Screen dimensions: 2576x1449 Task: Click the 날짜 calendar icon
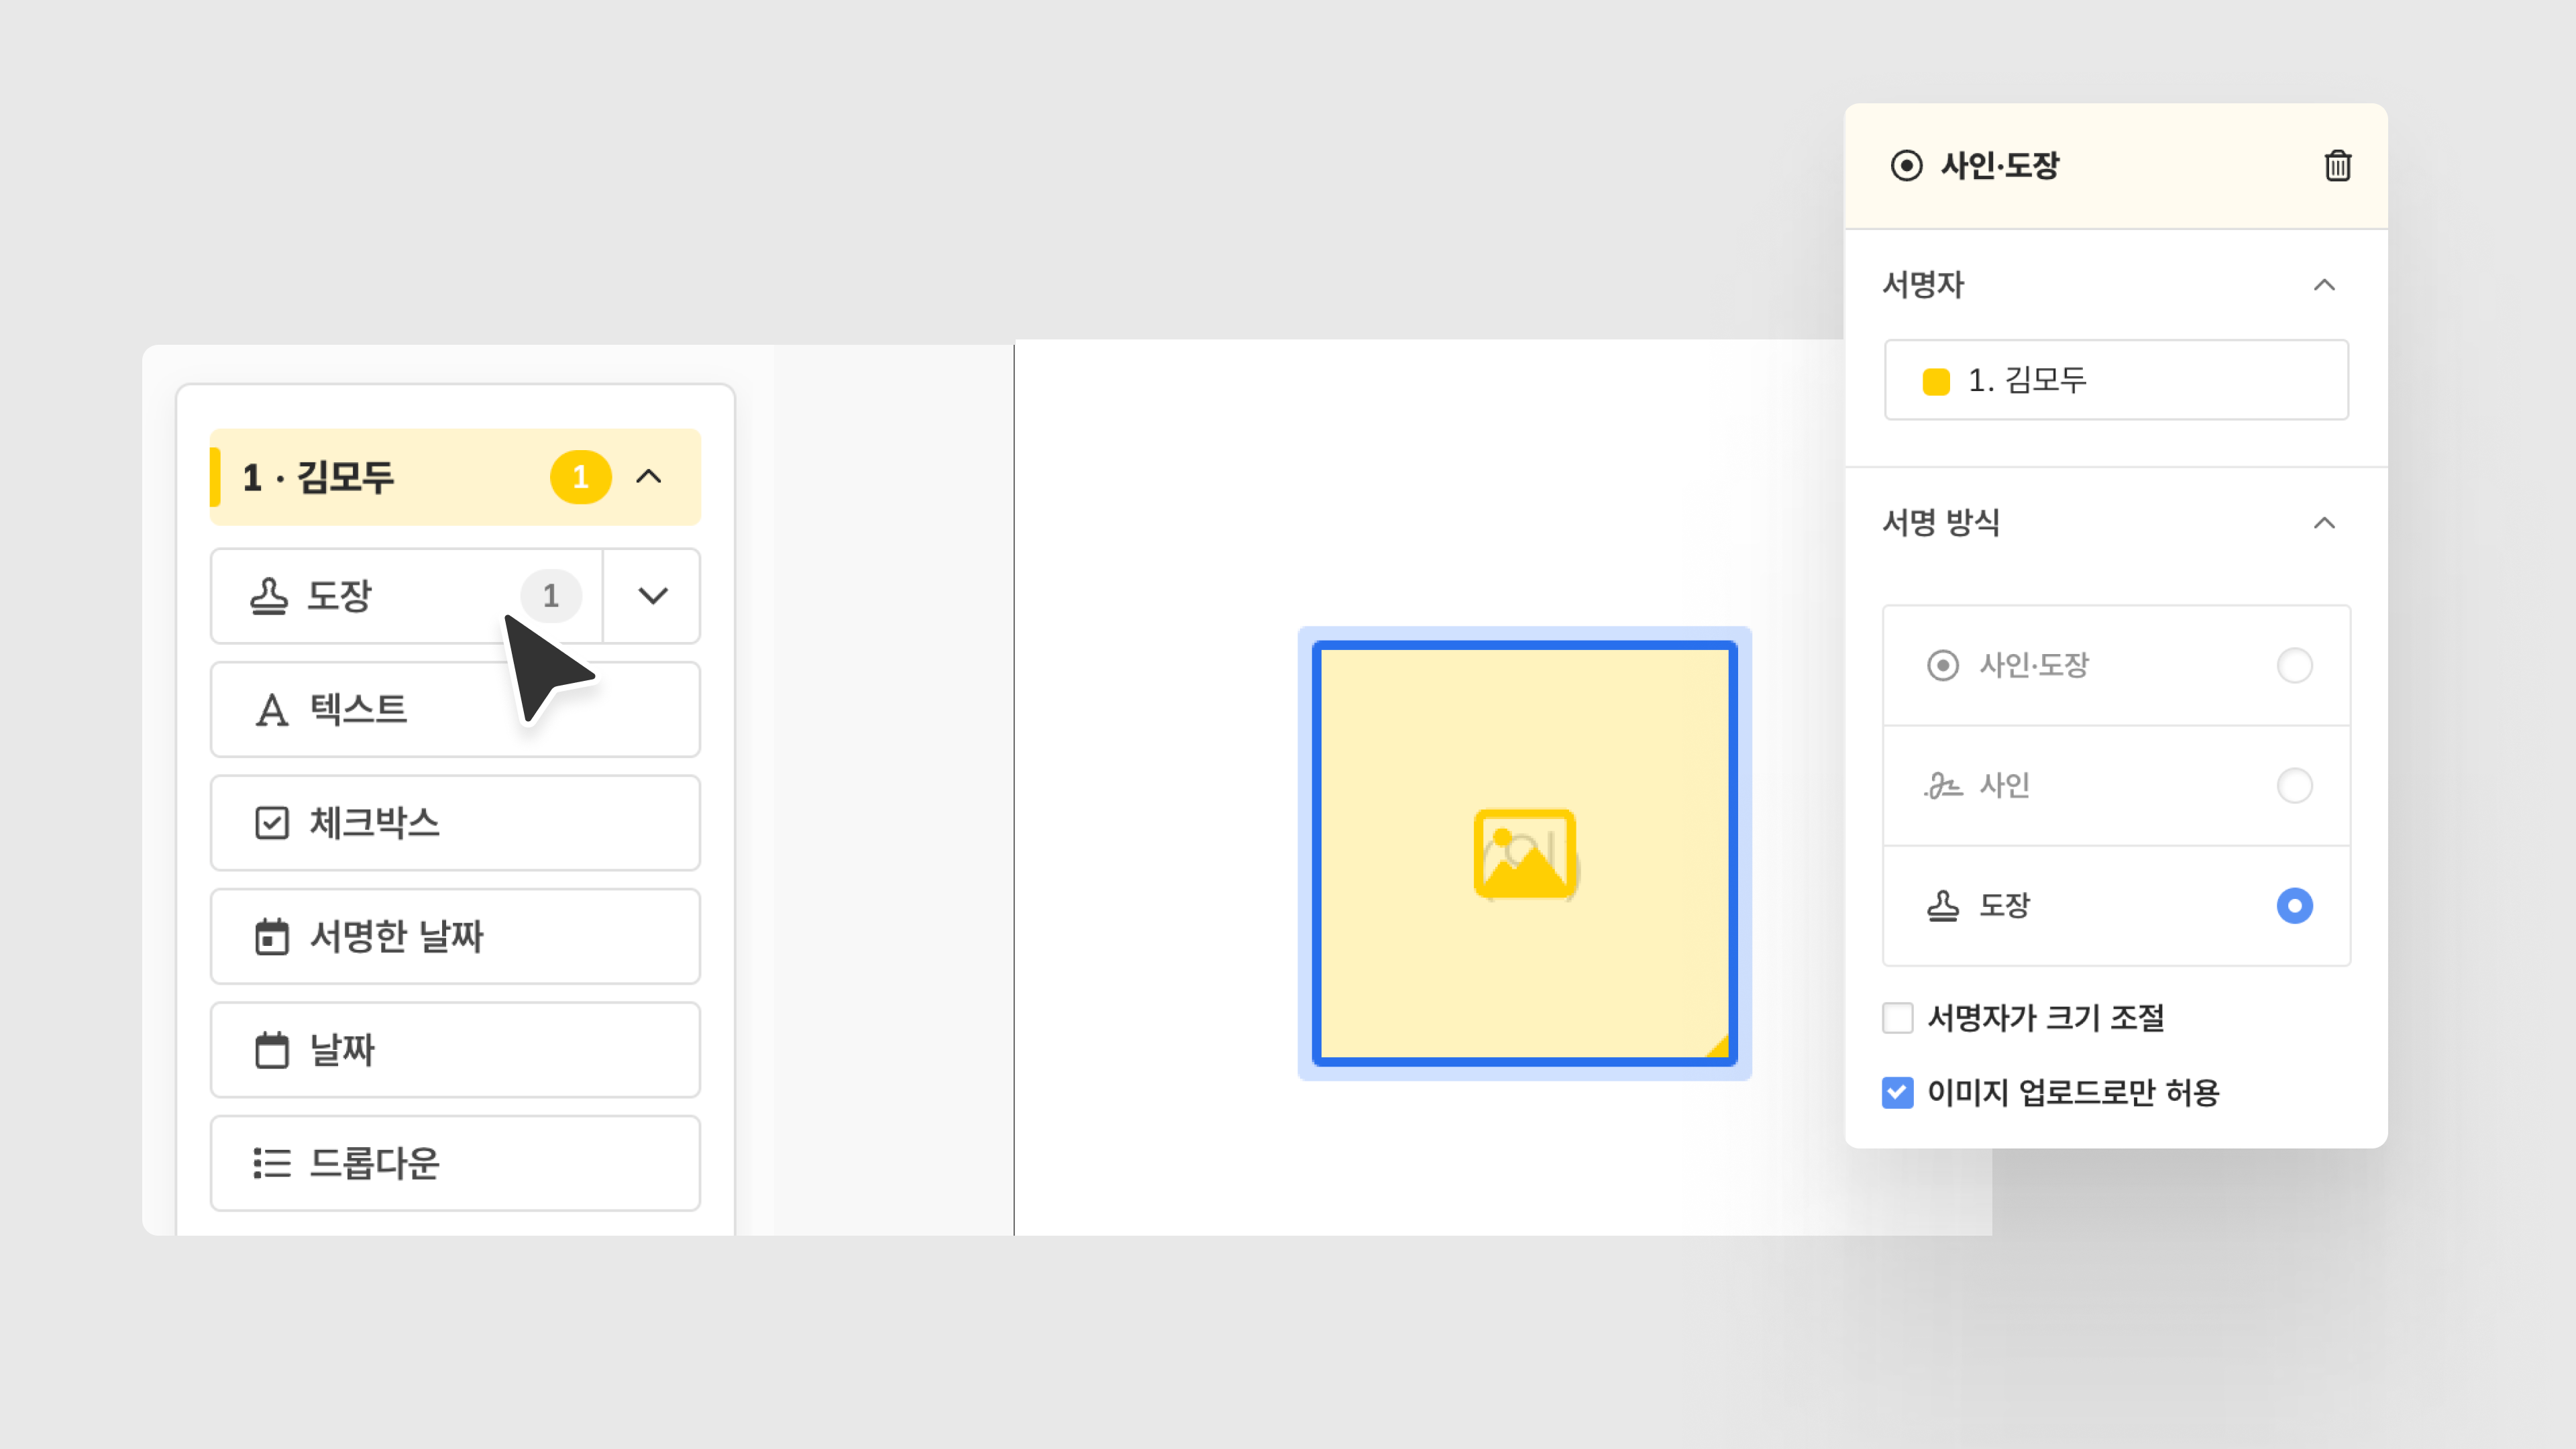(271, 1050)
